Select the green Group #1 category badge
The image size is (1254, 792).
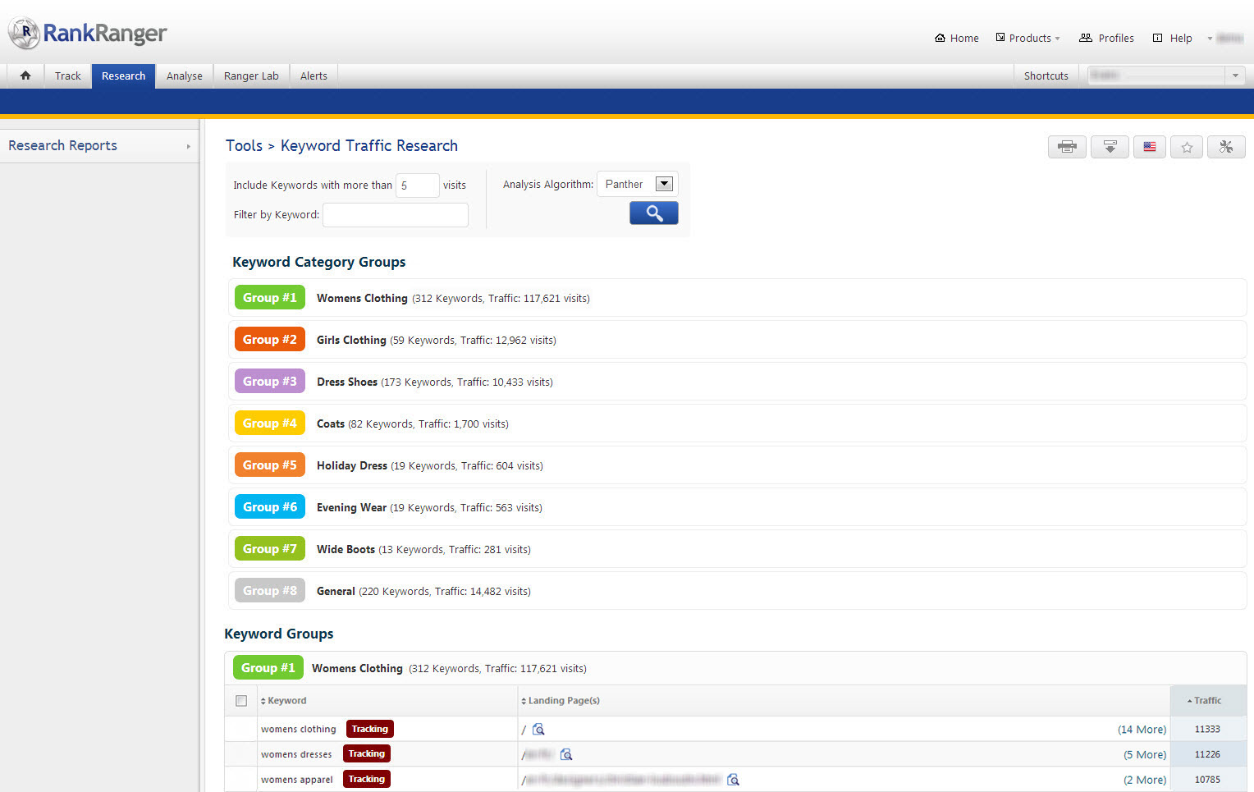click(x=269, y=298)
